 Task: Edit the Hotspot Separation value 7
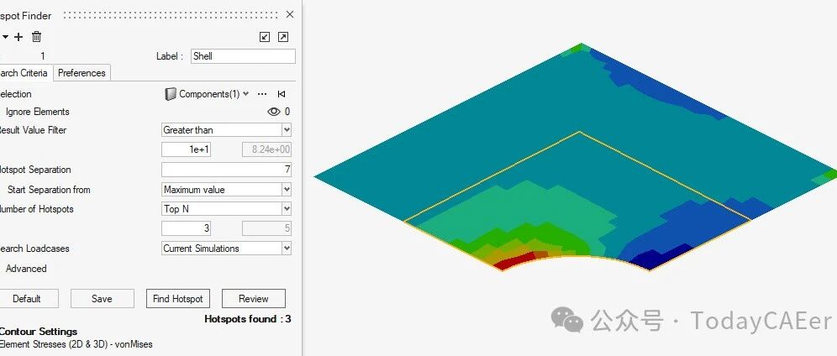pos(226,170)
